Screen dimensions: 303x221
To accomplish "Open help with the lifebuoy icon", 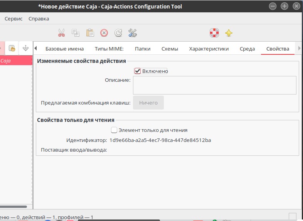I will 214,33.
